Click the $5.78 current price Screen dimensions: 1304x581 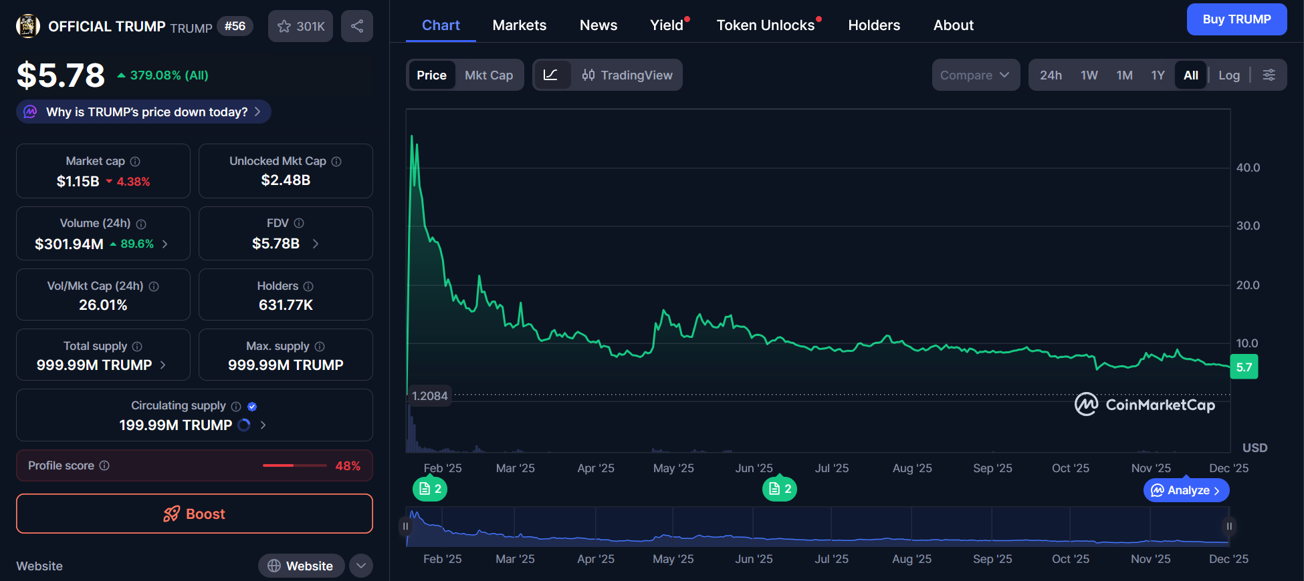[x=61, y=75]
